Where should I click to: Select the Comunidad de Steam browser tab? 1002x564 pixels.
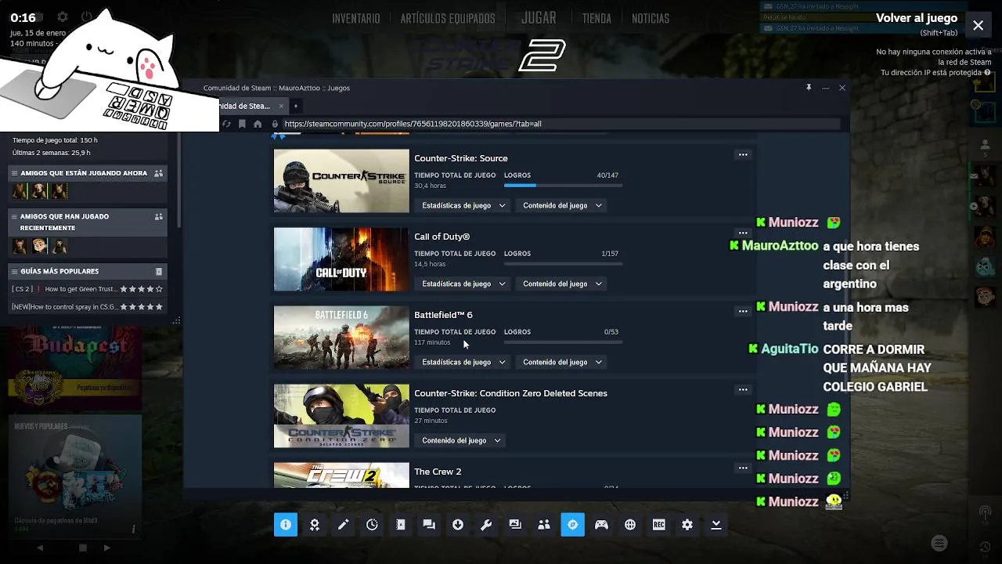(x=244, y=106)
